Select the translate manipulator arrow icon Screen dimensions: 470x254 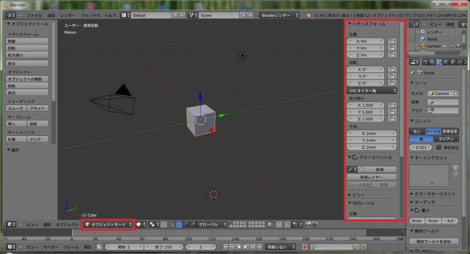click(179, 224)
